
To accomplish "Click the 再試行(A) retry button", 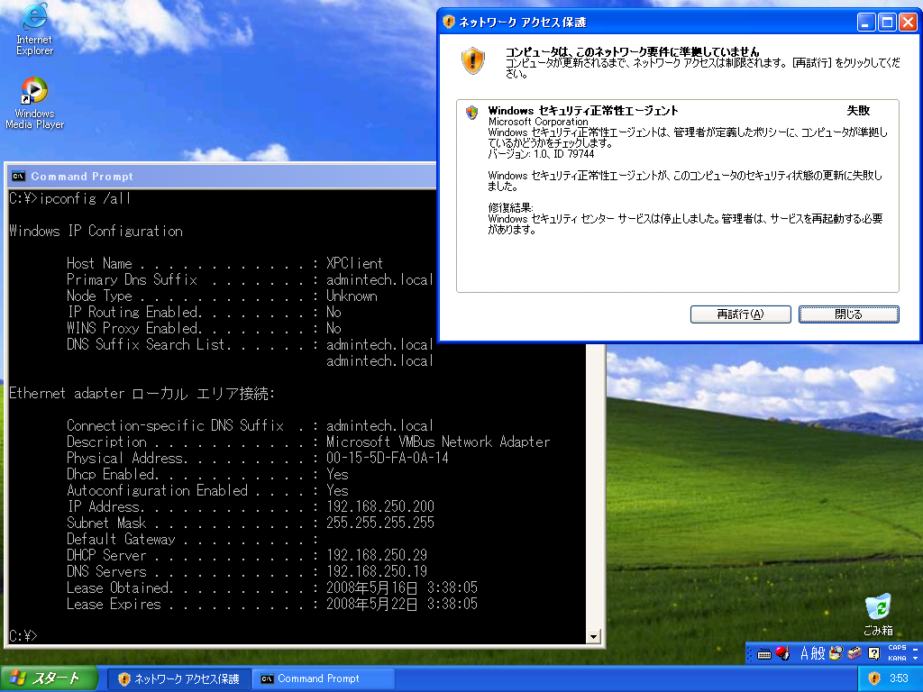I will coord(741,314).
